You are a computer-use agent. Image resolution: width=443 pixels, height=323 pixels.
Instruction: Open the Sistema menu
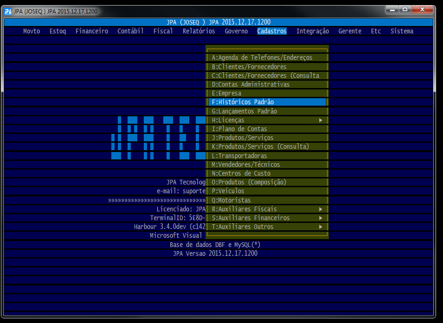click(402, 31)
